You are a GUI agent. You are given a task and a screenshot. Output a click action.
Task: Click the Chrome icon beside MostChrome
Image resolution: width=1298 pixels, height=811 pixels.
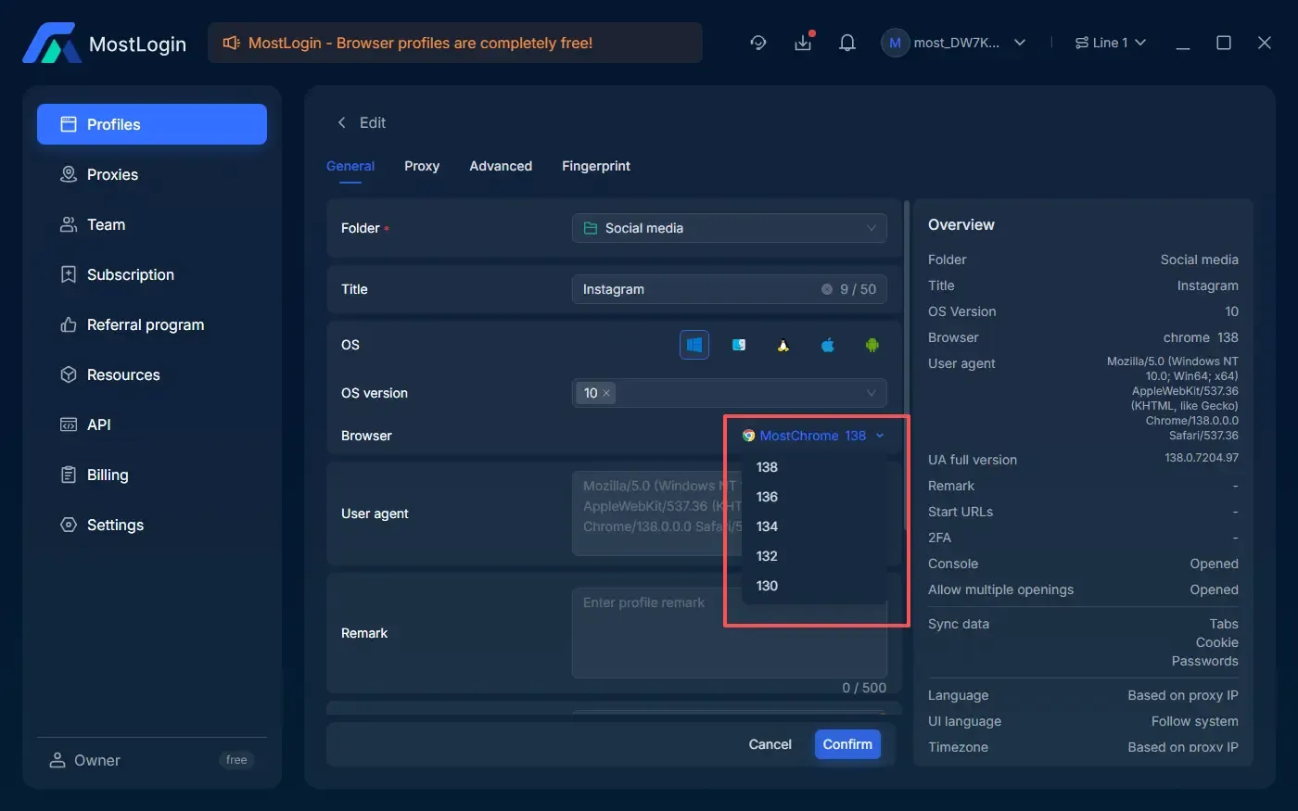pos(748,436)
